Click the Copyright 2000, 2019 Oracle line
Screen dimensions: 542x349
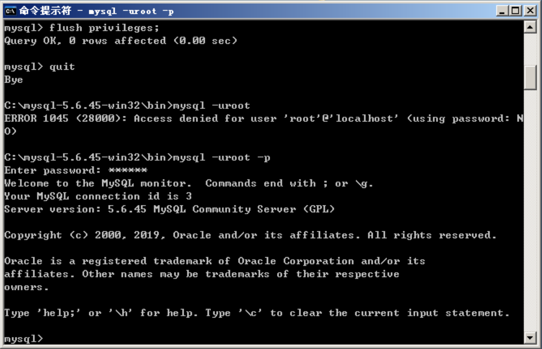tap(250, 235)
